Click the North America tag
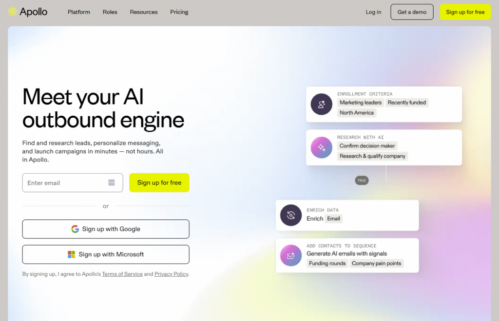Screen dimensions: 499x321 click(x=357, y=113)
